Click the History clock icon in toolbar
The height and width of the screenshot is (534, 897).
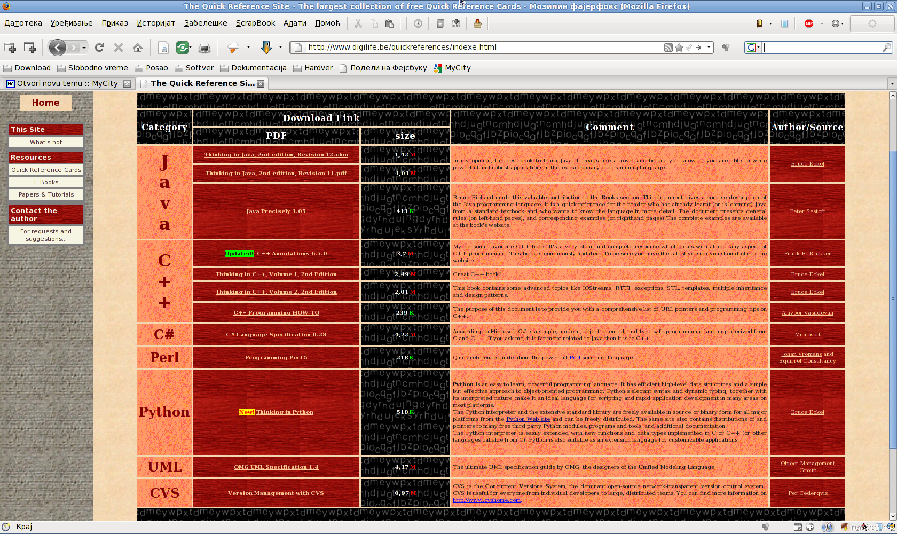point(418,23)
